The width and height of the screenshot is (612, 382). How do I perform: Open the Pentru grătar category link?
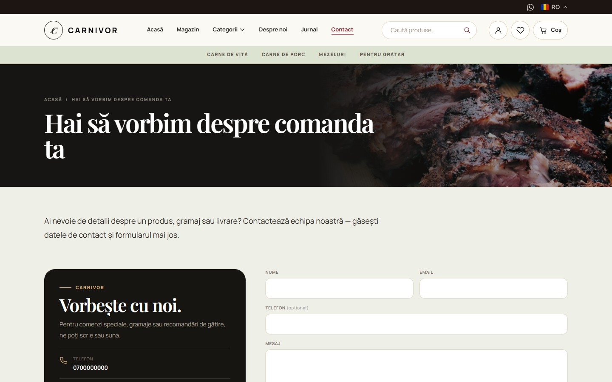click(382, 54)
